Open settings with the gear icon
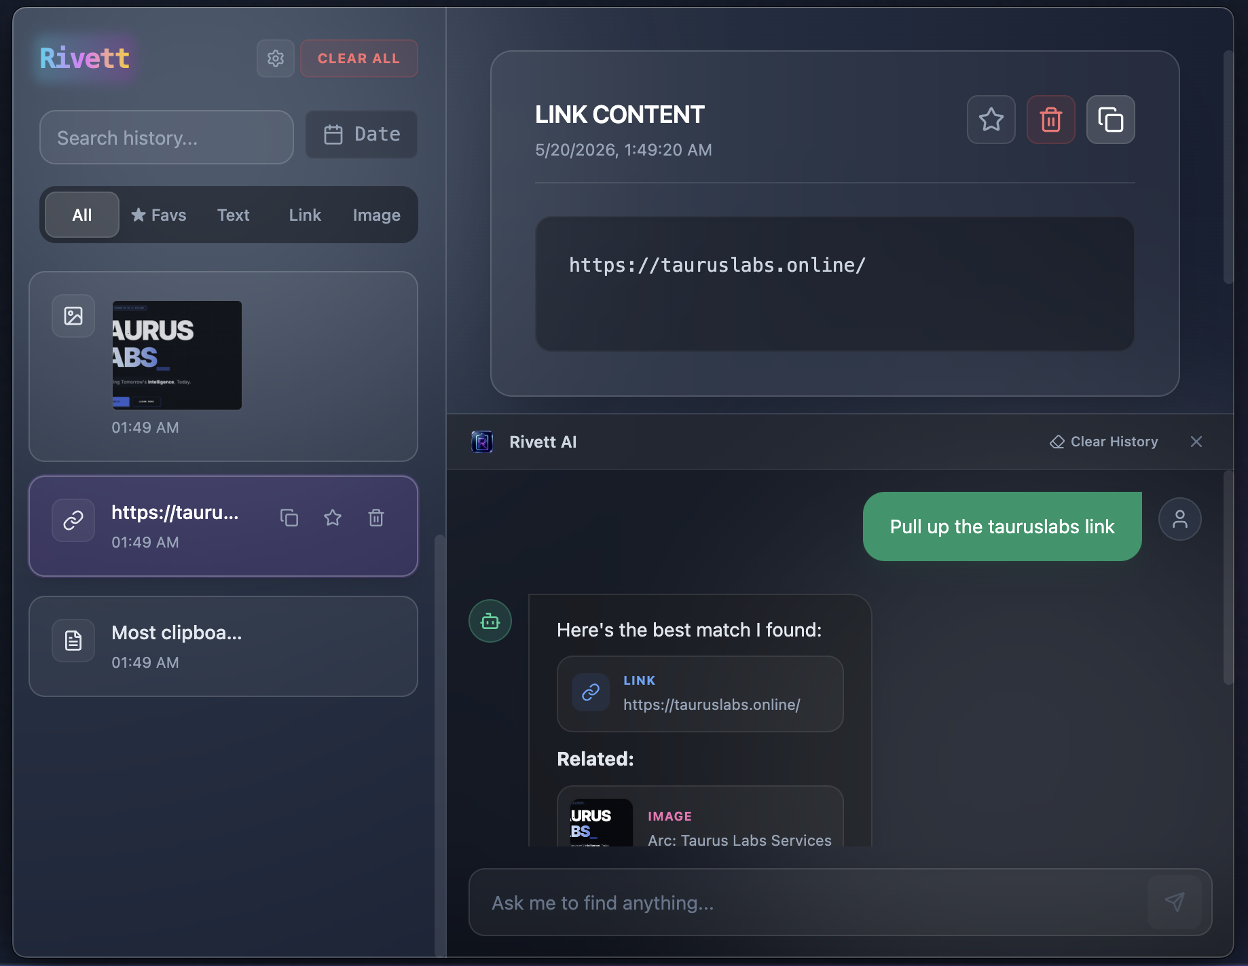This screenshot has width=1248, height=966. (x=275, y=58)
